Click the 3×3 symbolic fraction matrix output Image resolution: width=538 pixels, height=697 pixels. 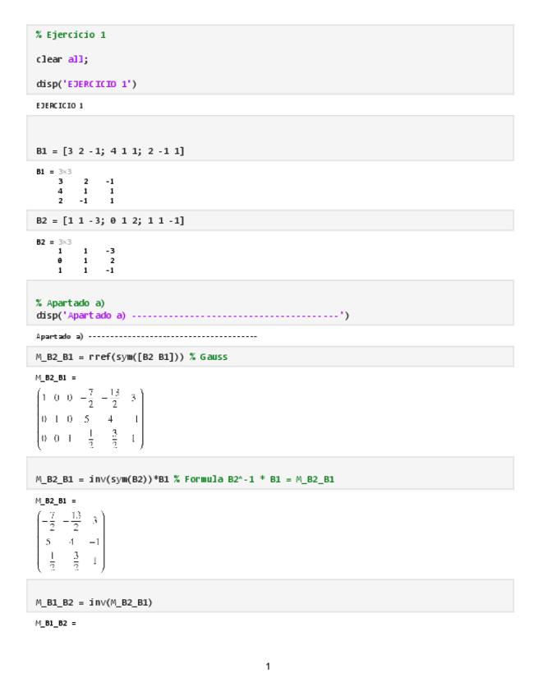[x=71, y=541]
